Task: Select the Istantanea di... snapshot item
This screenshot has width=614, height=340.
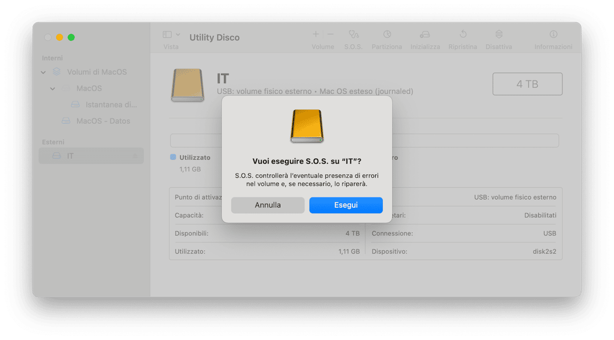Action: click(104, 105)
